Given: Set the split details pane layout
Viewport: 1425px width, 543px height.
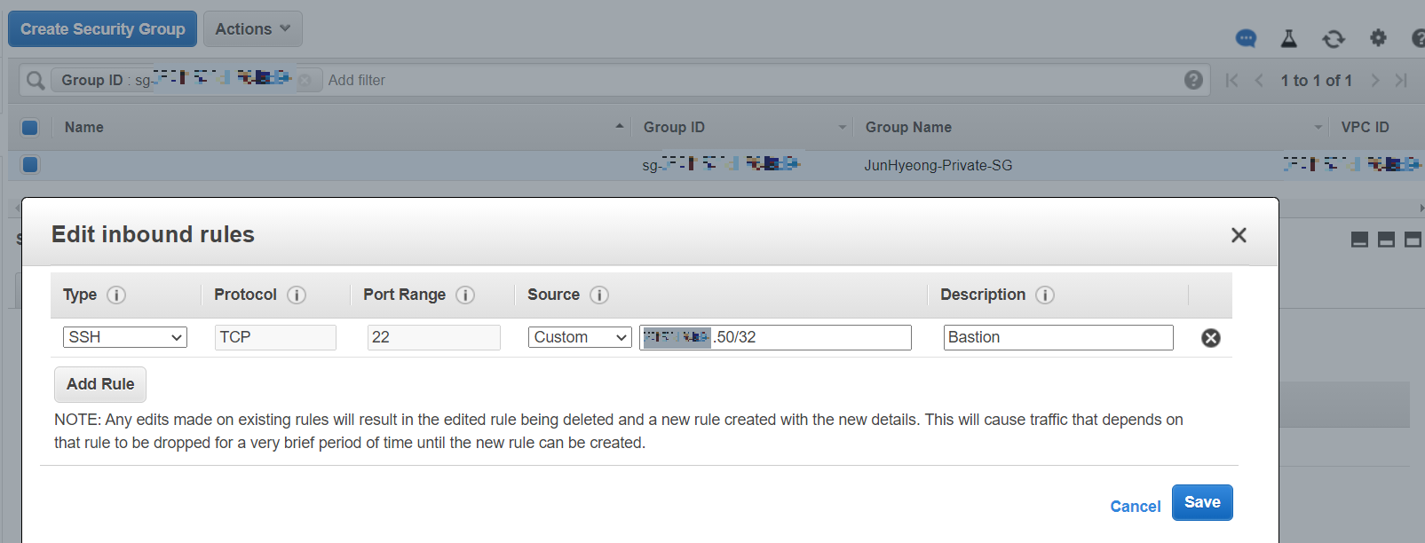Looking at the screenshot, I should tap(1386, 240).
